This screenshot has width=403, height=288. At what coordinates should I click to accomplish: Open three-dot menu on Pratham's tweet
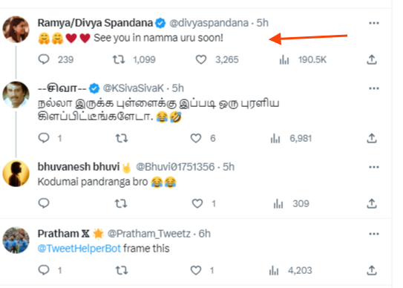tap(374, 234)
